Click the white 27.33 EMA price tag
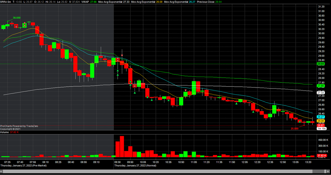331x175 pixels. coord(321,93)
